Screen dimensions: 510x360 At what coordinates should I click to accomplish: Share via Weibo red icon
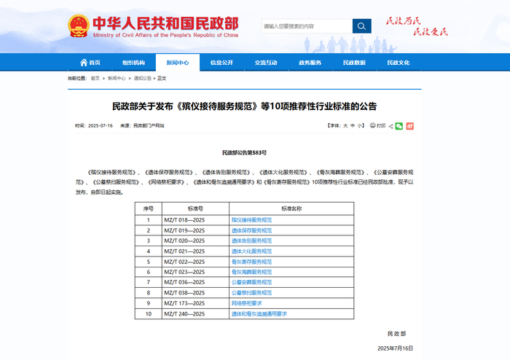coord(409,126)
